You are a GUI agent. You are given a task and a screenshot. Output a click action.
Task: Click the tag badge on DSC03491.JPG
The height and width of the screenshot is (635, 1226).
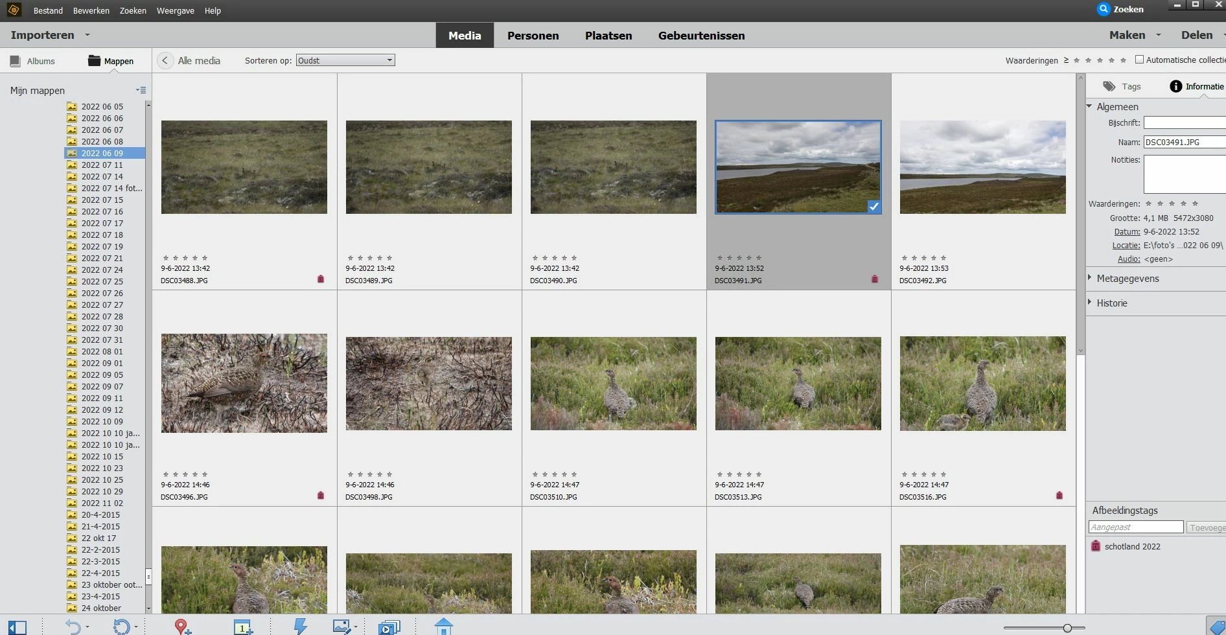tap(875, 279)
